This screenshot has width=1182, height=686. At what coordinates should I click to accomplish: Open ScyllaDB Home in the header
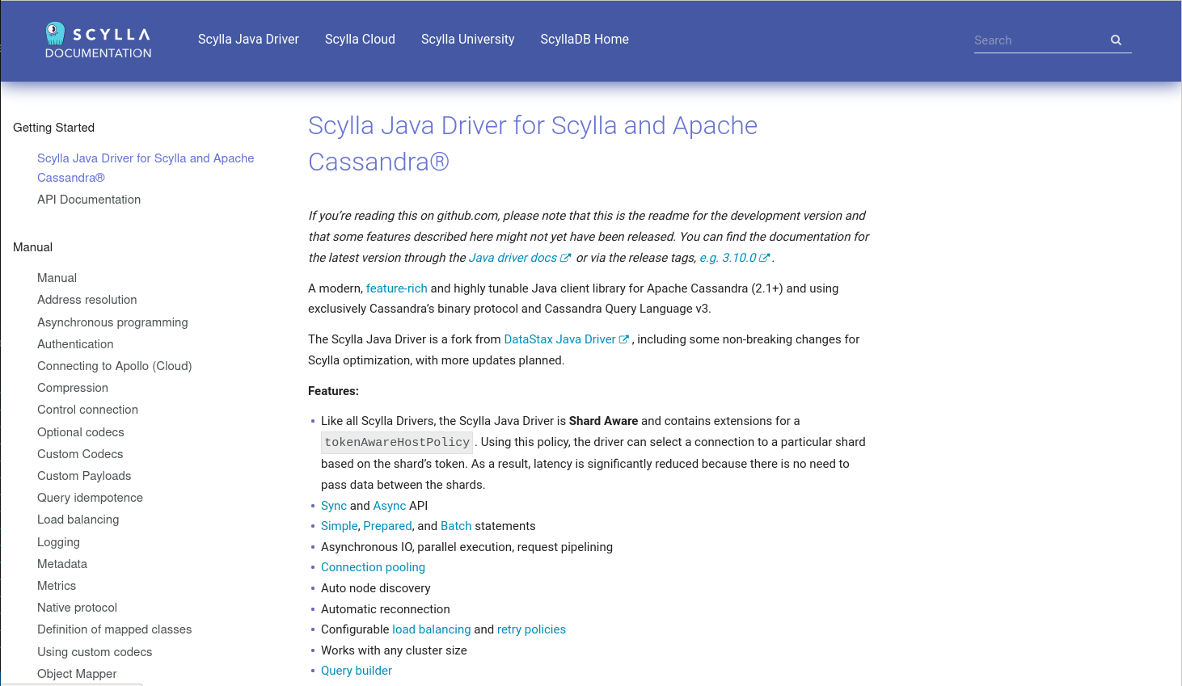click(x=585, y=40)
